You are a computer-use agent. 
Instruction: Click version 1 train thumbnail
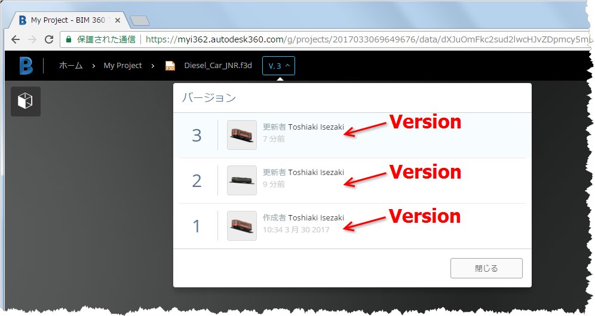click(242, 226)
